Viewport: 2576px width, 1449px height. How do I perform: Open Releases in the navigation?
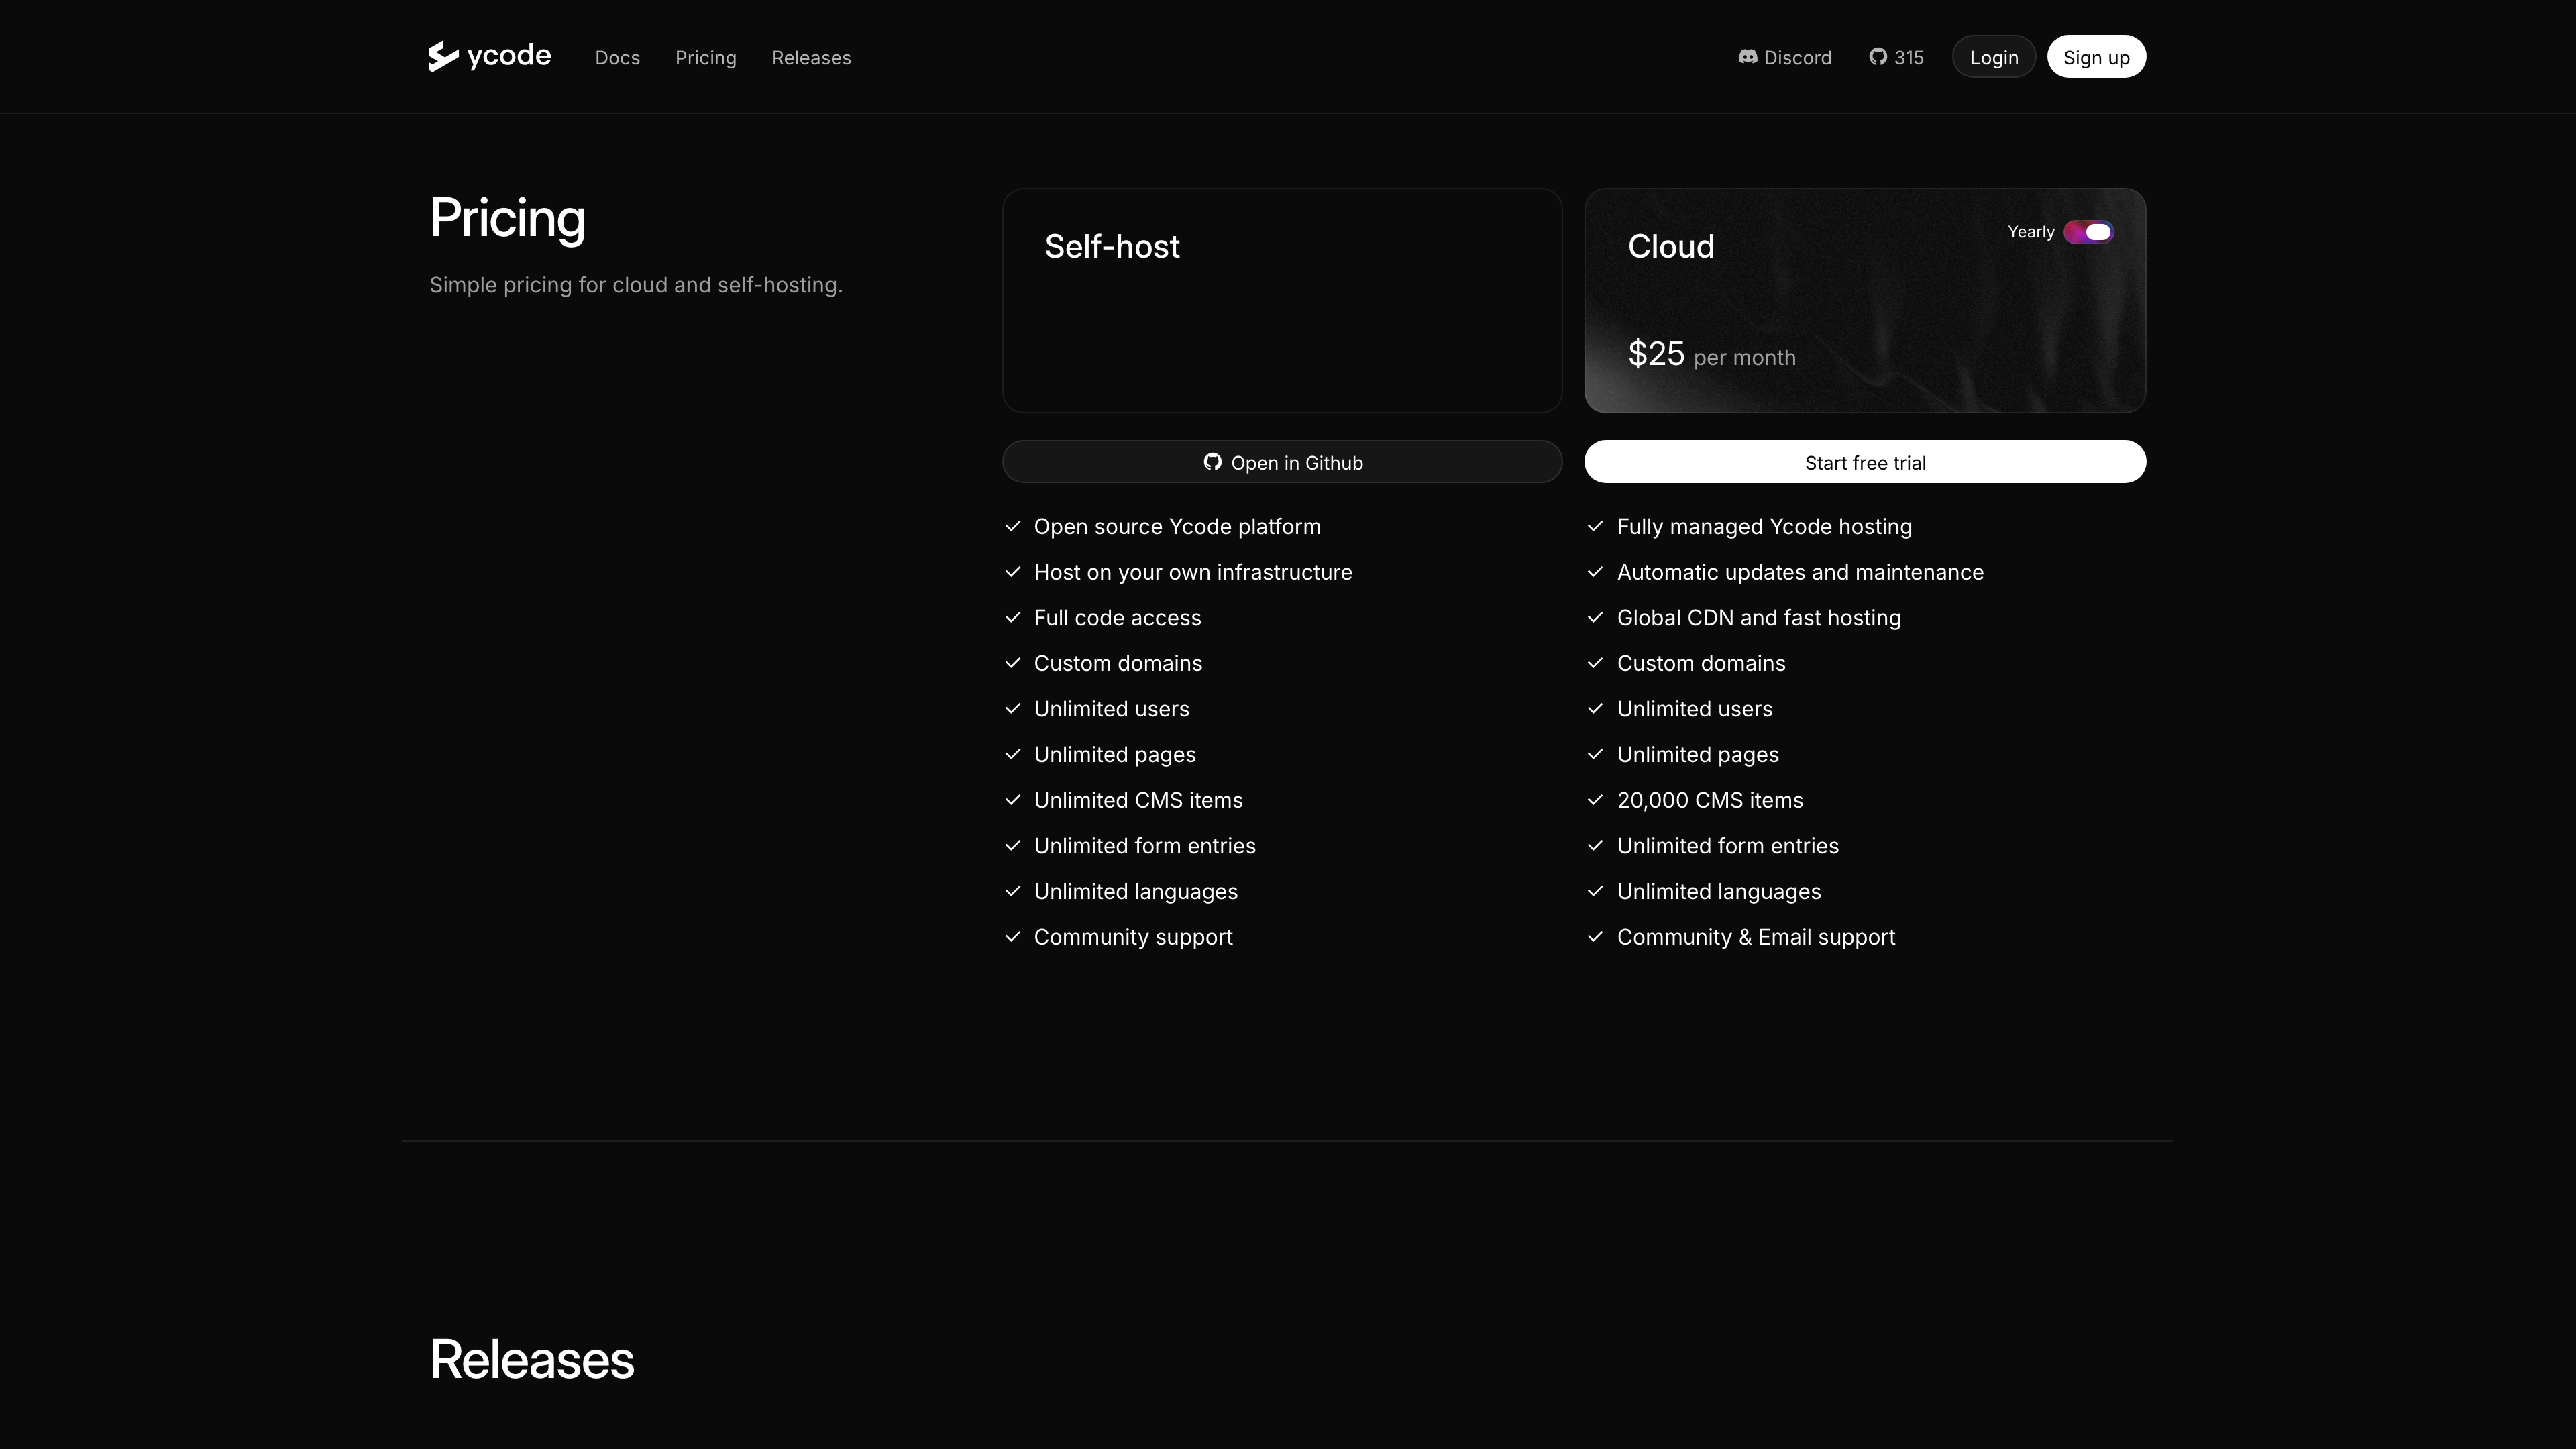(x=811, y=58)
